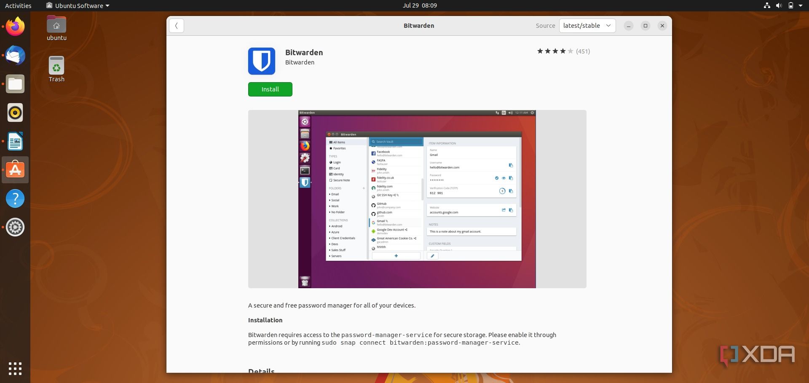
Task: Open the Trash icon on desktop
Action: 56,70
